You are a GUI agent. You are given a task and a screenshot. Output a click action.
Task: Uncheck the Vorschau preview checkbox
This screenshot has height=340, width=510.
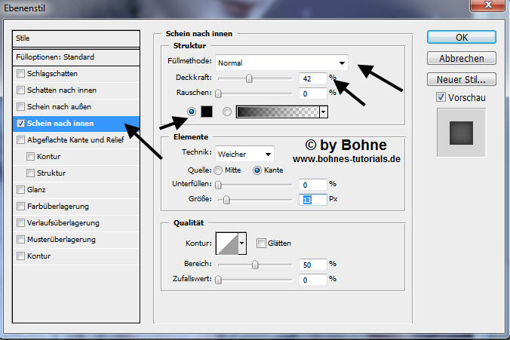click(441, 96)
